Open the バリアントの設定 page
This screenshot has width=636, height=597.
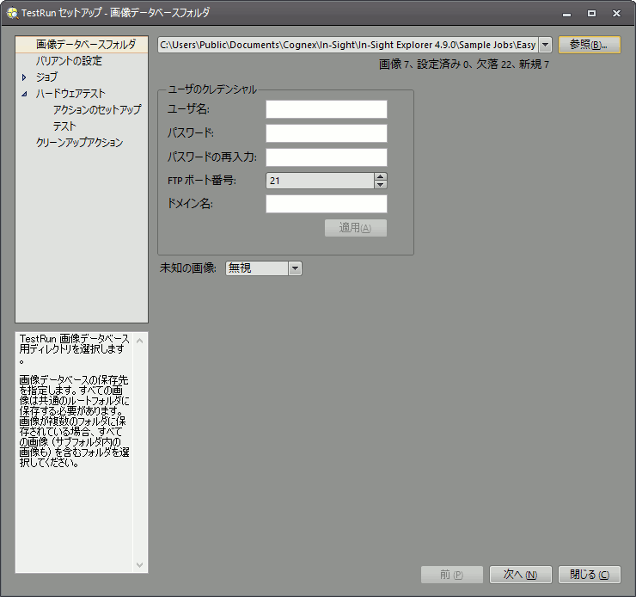(69, 61)
